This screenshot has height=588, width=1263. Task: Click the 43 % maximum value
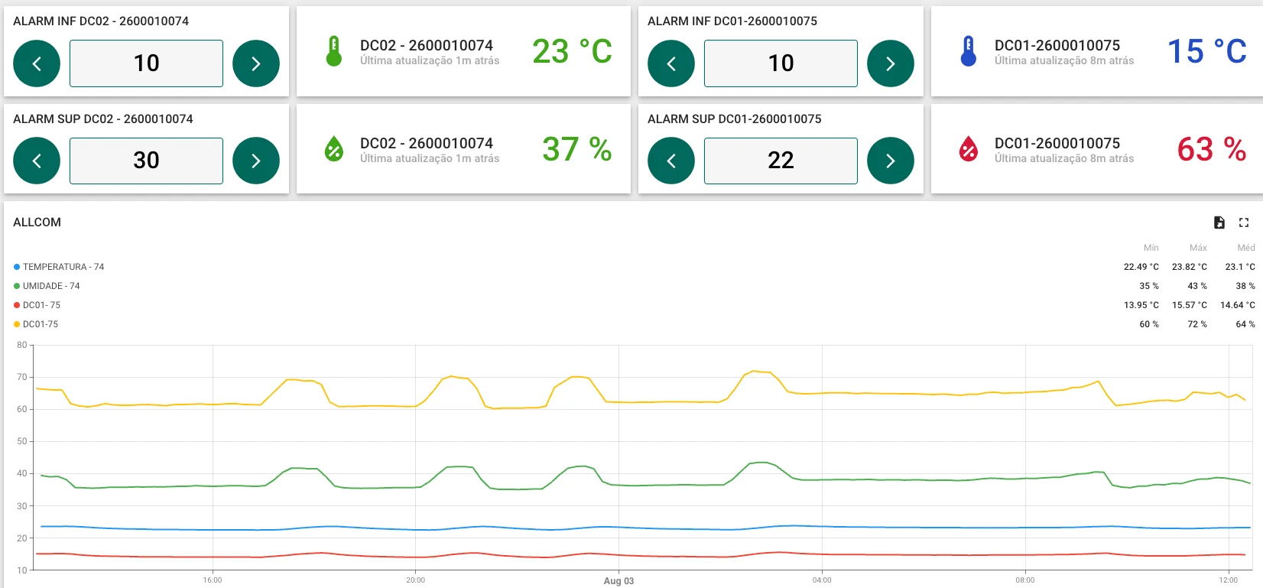1197,286
